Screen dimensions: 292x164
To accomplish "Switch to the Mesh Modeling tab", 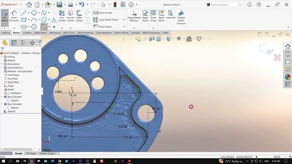I will pyautogui.click(x=85, y=33).
